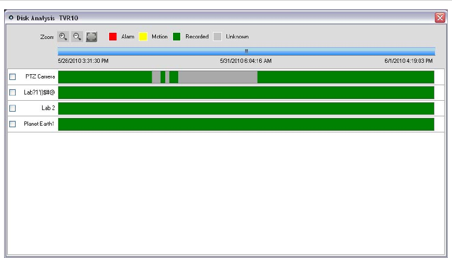Viewport: 452px width, 258px height.
Task: Click the Lab?1'()$#@ green recorded bar
Action: point(246,93)
